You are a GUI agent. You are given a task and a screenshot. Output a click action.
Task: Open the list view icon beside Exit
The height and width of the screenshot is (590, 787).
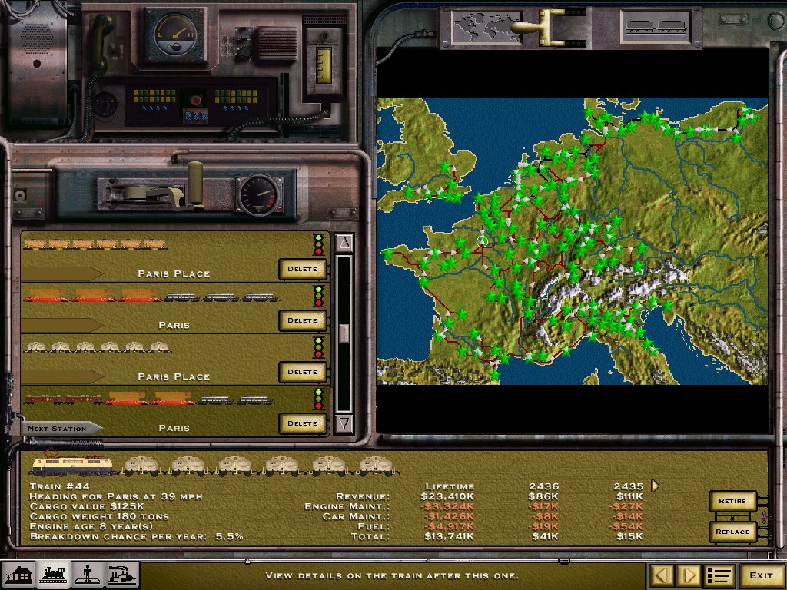[x=719, y=575]
